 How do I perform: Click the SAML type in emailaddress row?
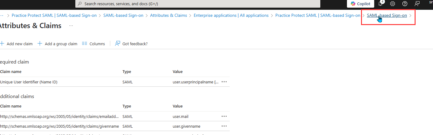128,116
